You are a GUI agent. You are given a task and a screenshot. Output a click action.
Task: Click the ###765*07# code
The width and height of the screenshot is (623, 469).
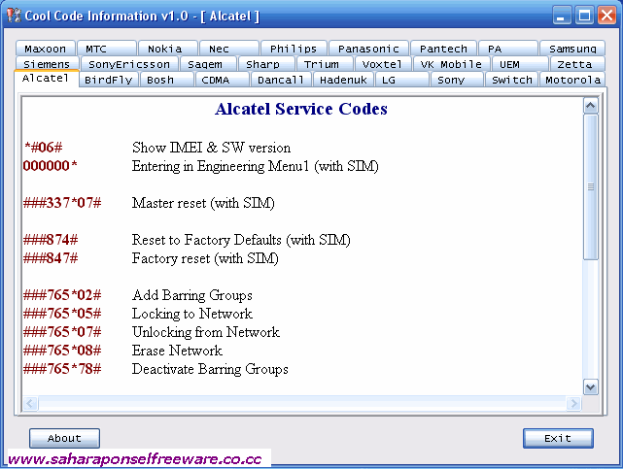[62, 332]
